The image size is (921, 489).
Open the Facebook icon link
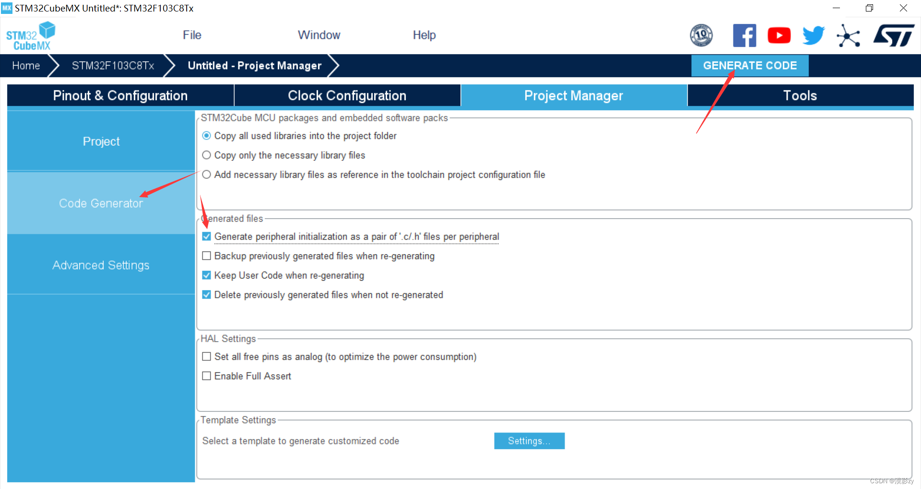click(x=744, y=35)
